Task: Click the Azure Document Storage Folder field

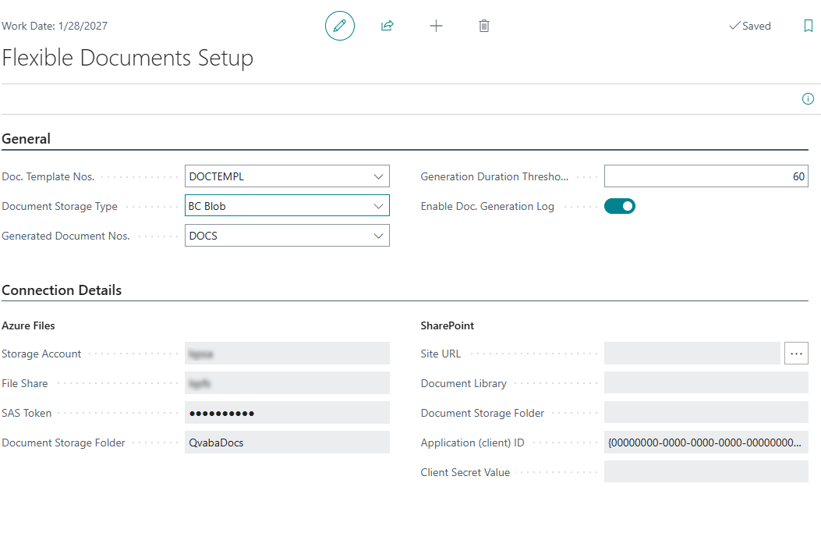Action: tap(286, 443)
